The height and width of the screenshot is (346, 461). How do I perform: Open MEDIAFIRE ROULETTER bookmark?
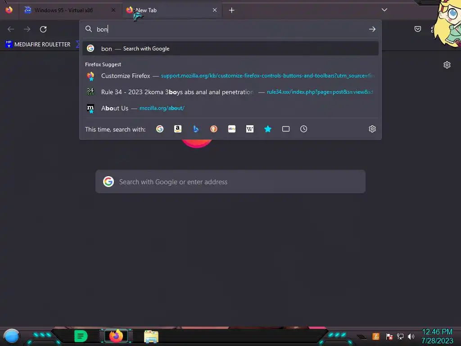(38, 45)
